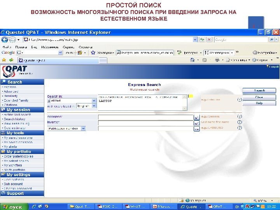The image size is (280, 210).
Task: Click the lookup button beside Assignee field
Action: 197,117
